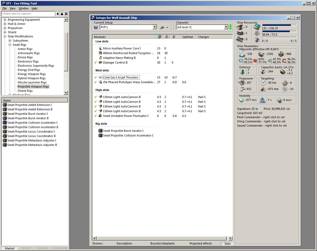This screenshot has width=317, height=251.
Task: Click the CPU resource icon
Action: 257,27
